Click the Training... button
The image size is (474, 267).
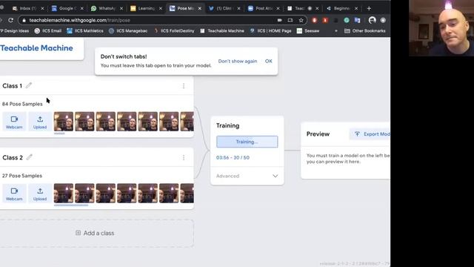247,142
